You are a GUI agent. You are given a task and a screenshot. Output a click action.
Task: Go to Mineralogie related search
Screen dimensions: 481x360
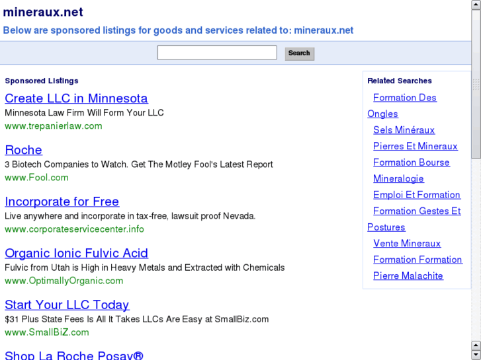point(398,178)
